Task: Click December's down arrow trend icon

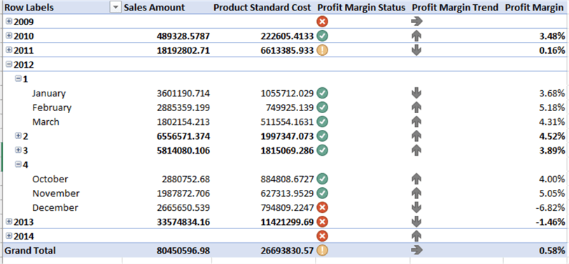Action: [x=416, y=207]
